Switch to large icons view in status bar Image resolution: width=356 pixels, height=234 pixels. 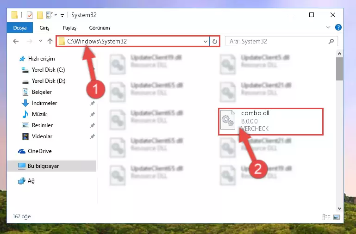(x=337, y=217)
